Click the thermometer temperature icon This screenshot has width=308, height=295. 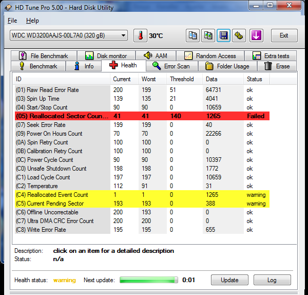coord(140,35)
